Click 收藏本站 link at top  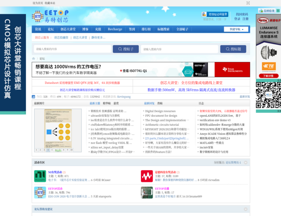pos(50,3)
